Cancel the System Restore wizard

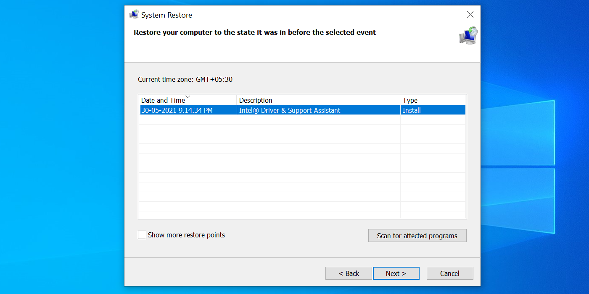[449, 273]
